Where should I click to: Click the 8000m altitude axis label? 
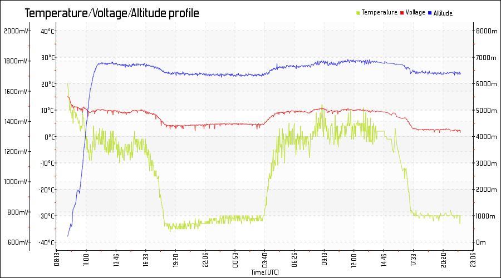coord(486,31)
